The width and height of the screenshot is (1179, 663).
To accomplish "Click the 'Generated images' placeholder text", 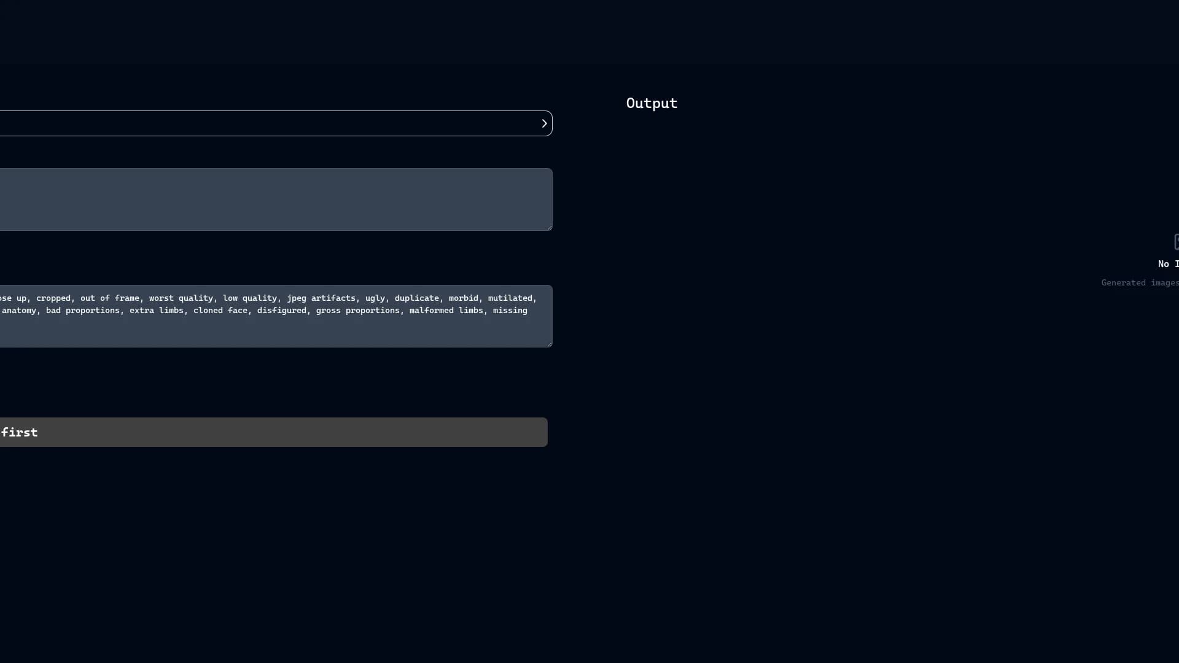I will click(1140, 283).
